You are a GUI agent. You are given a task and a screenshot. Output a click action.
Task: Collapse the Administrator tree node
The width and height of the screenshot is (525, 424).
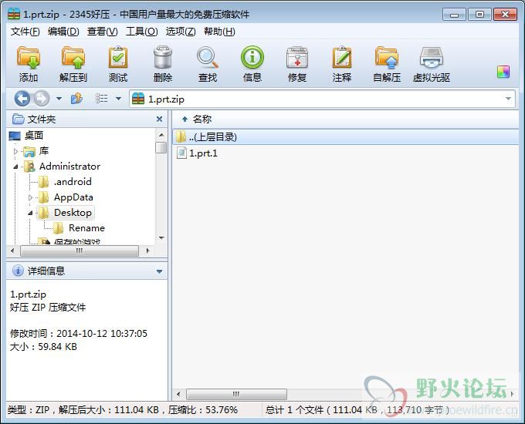pos(15,167)
